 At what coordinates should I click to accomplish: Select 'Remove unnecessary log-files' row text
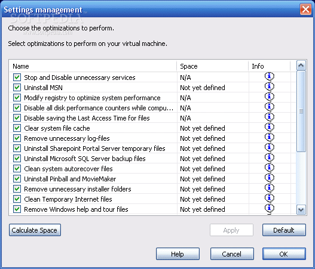[x=67, y=138]
